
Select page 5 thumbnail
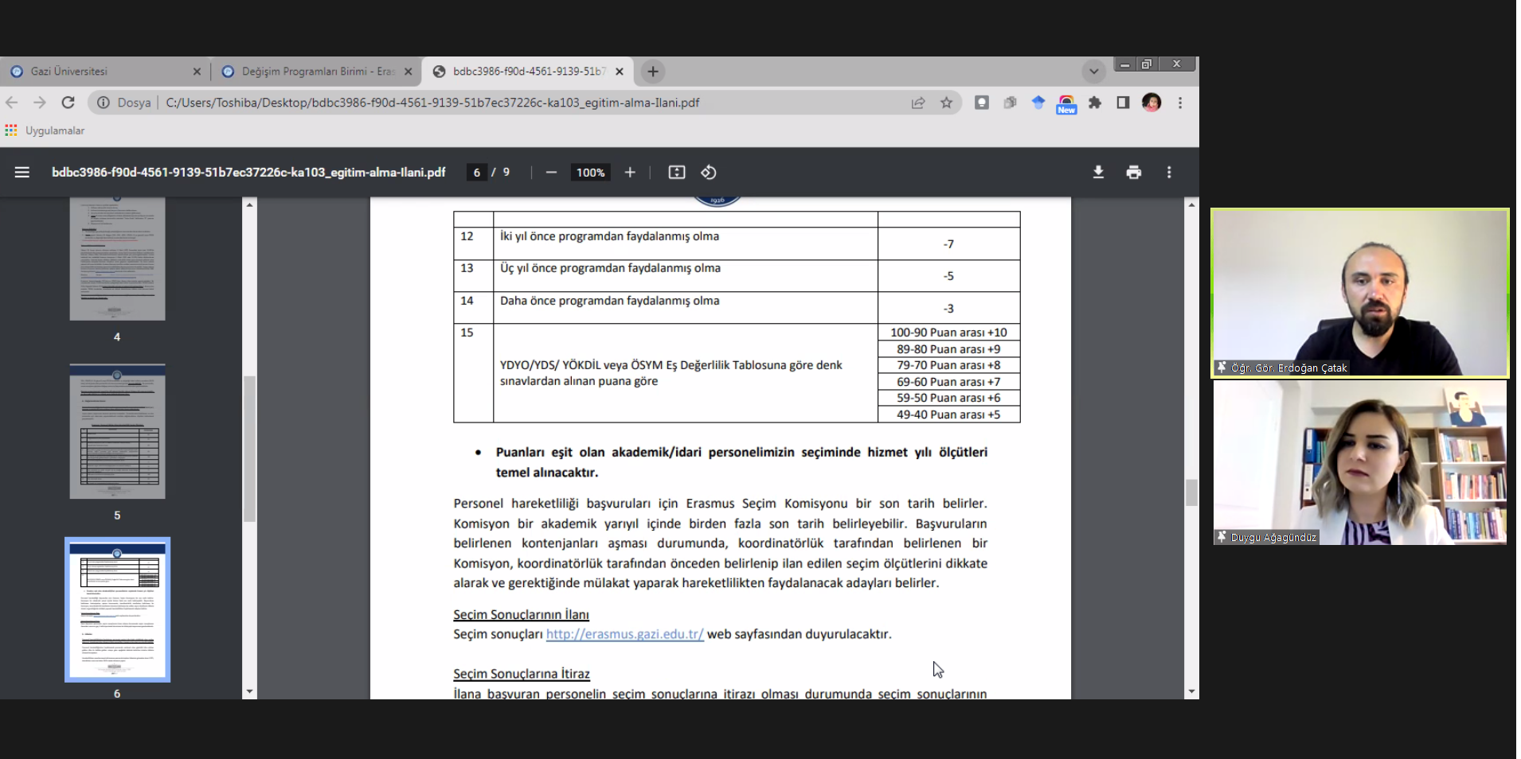point(117,432)
